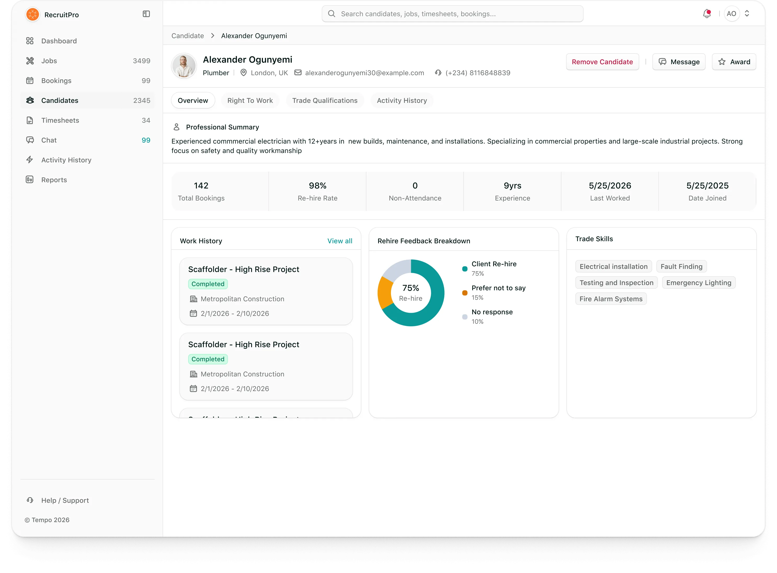Collapse the sidebar with the panel icon
This screenshot has width=777, height=573.
(146, 14)
